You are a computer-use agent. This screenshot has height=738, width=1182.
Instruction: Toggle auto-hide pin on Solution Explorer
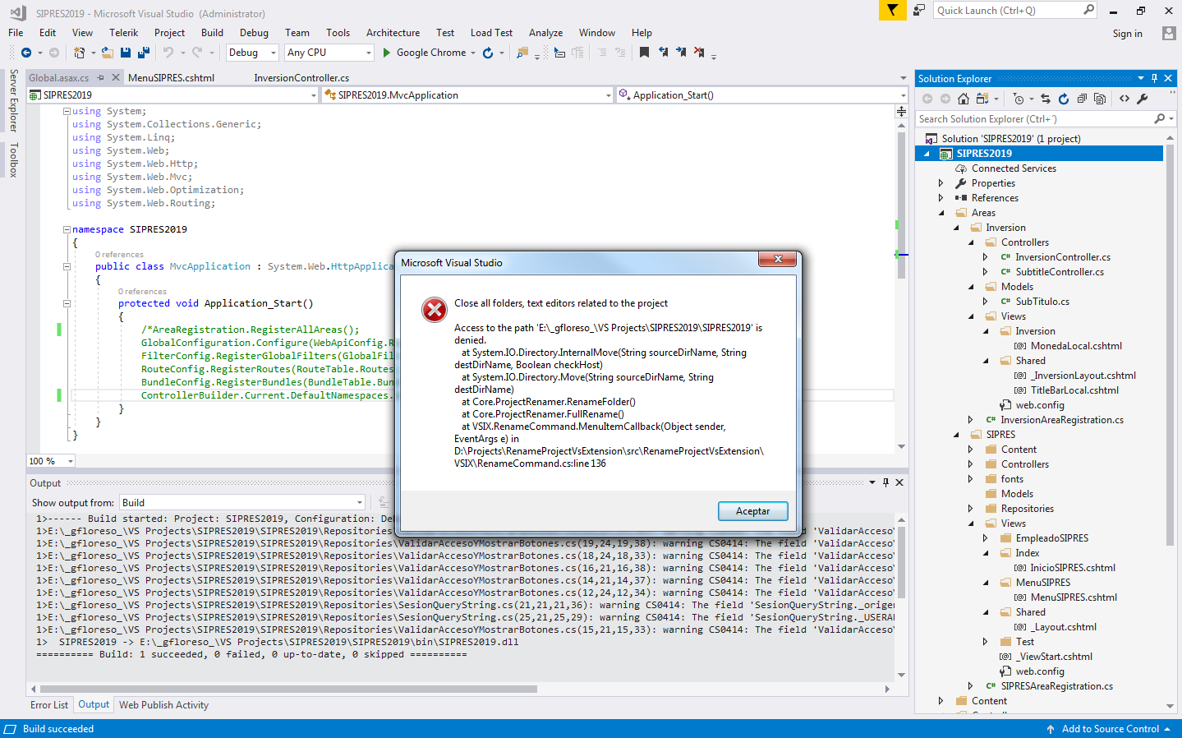click(x=1154, y=78)
